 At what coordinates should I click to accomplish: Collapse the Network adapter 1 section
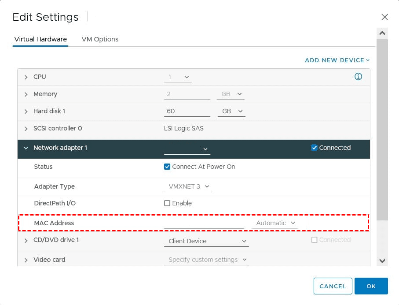(x=26, y=148)
